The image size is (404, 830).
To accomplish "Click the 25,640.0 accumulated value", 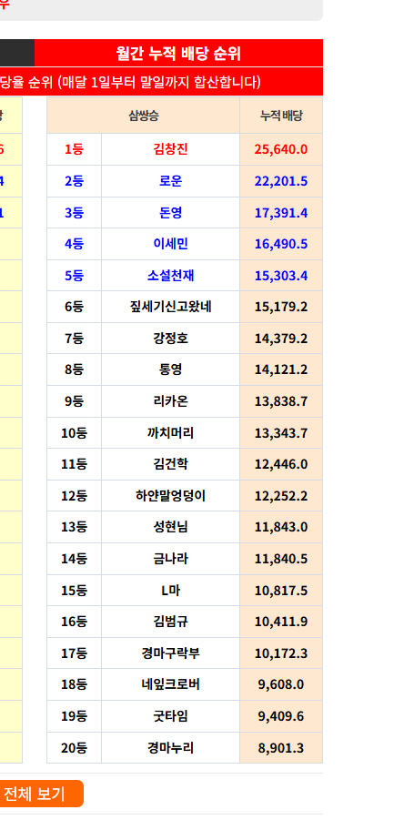I will [x=281, y=149].
